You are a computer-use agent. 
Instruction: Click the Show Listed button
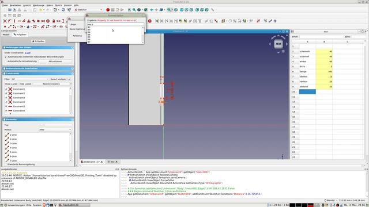(x=11, y=84)
